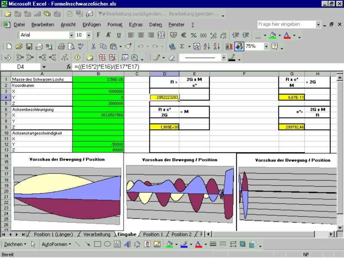
Task: Click line color in drawing toolbar
Action: pyautogui.click(x=184, y=244)
